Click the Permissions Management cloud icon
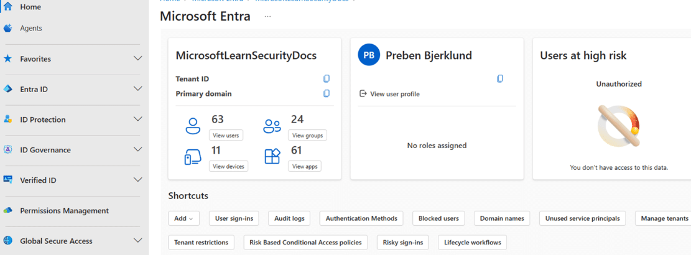Image resolution: width=691 pixels, height=255 pixels. (8, 211)
